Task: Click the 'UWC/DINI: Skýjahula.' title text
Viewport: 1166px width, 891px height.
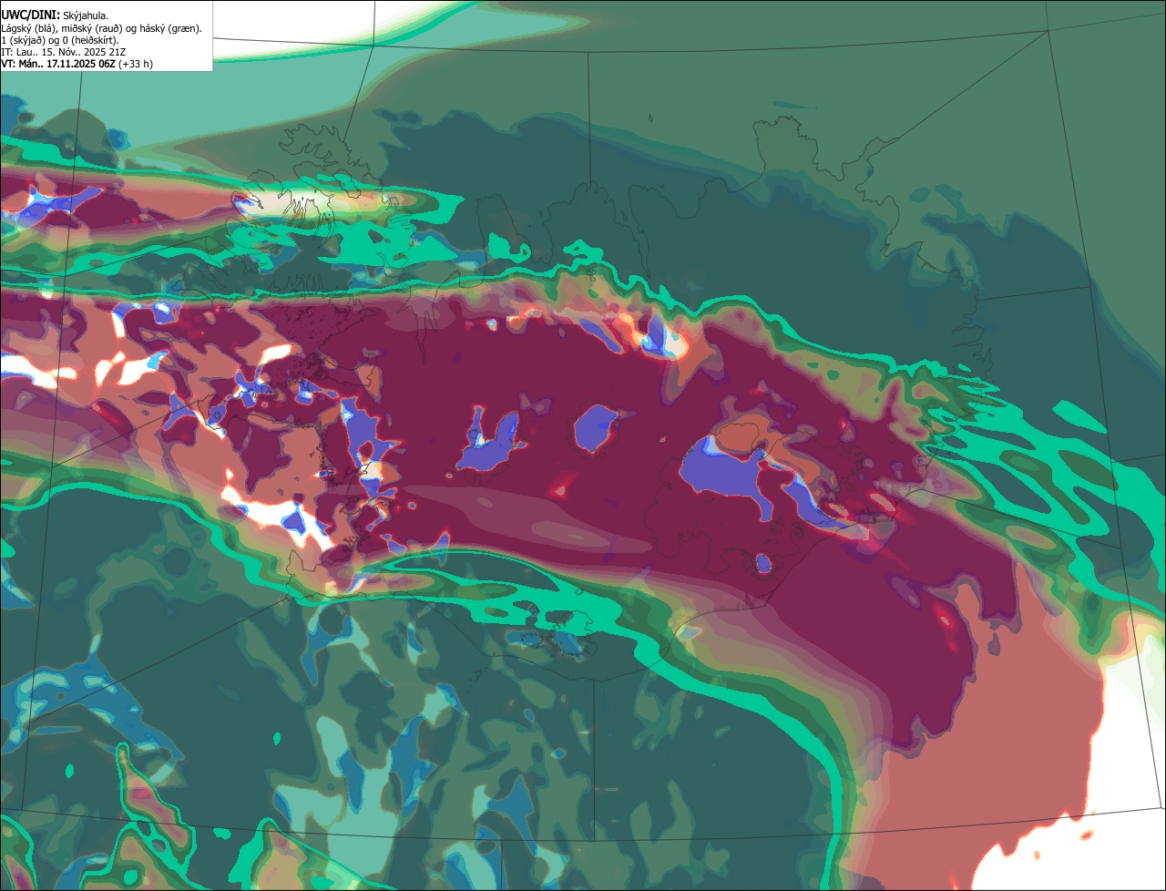Action: 55,15
